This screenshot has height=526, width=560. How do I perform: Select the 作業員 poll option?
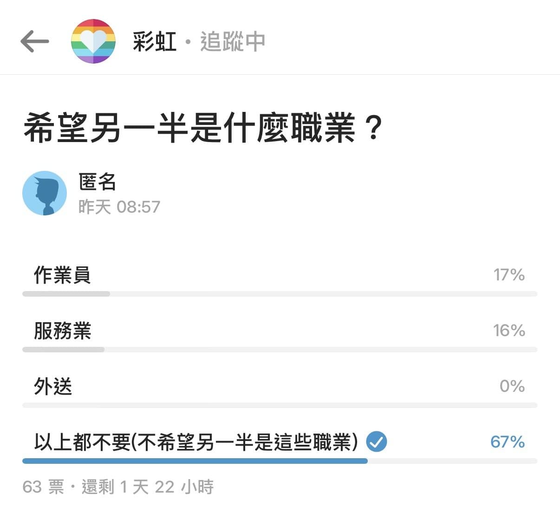280,280
